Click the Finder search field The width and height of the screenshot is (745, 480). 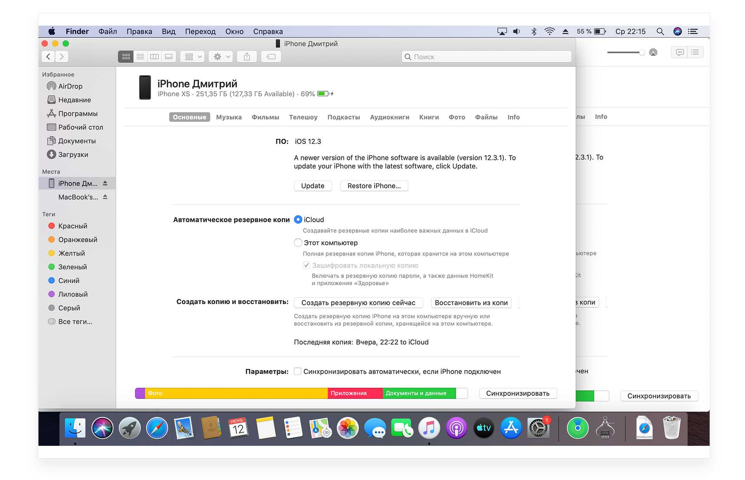(487, 57)
